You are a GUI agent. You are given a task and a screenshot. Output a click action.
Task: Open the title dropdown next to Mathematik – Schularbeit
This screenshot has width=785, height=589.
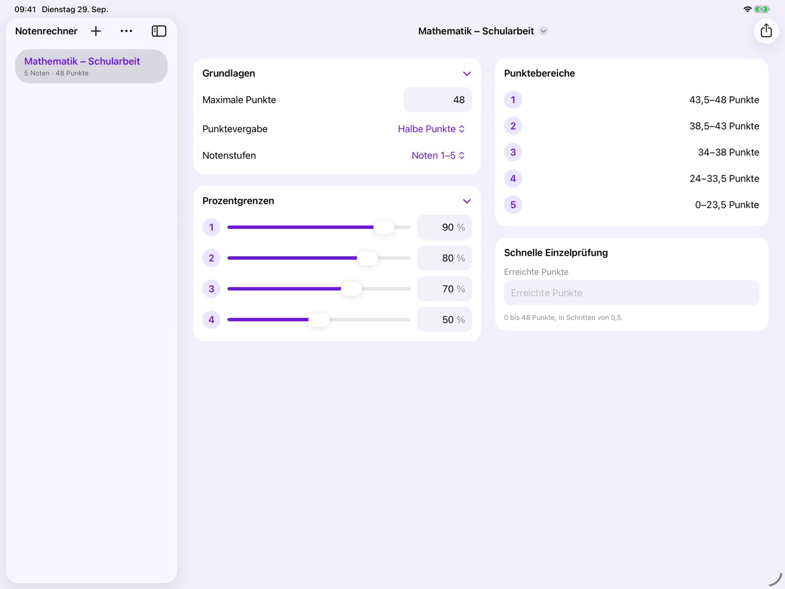click(x=543, y=31)
